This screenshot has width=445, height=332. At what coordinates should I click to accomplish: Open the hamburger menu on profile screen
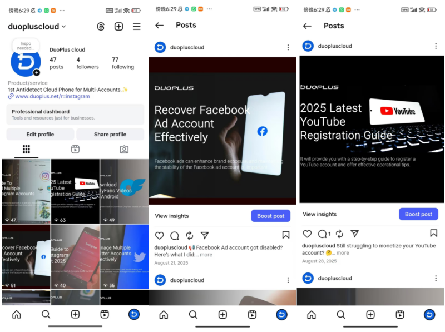[x=137, y=27]
